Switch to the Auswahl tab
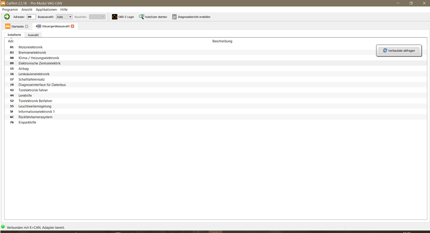The width and height of the screenshot is (430, 233). (x=33, y=35)
